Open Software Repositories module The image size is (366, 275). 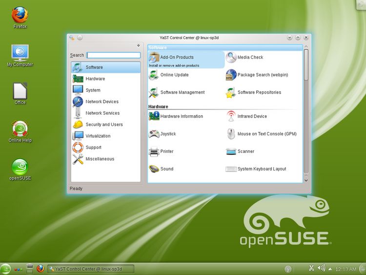[259, 93]
